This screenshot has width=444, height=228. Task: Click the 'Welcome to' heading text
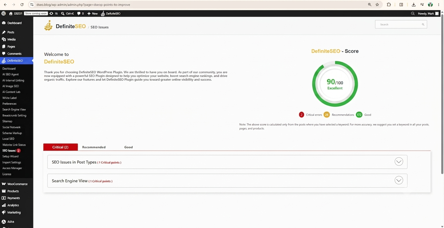tap(56, 54)
